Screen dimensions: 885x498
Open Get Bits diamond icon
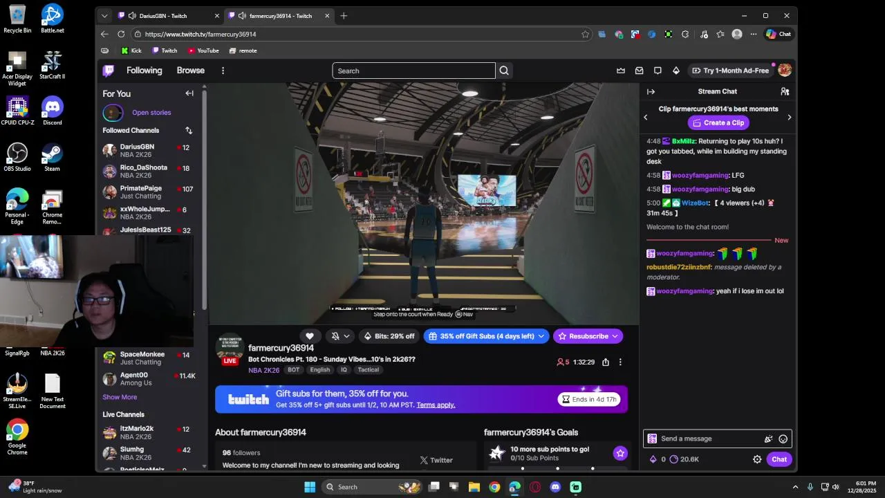pos(676,71)
